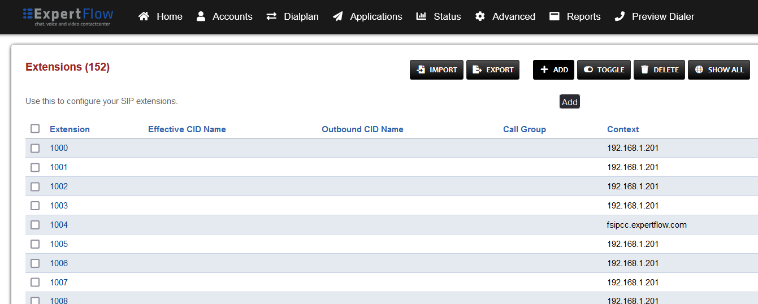758x304 pixels.
Task: Click the Dialplan arrows icon
Action: click(x=271, y=16)
